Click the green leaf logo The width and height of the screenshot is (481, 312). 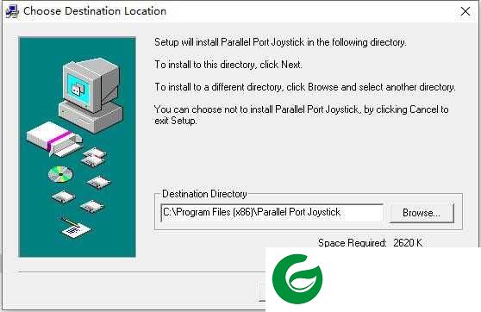tap(297, 279)
